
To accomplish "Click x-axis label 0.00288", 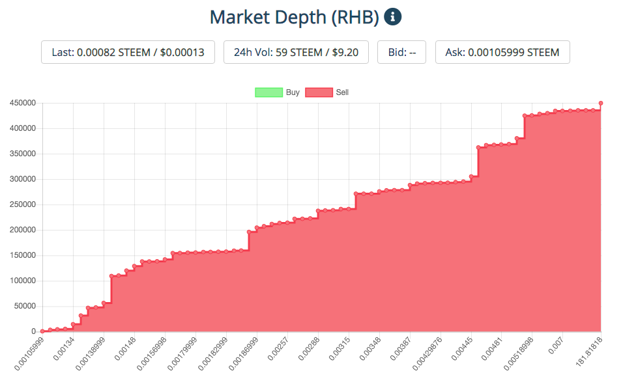I will click(309, 349).
